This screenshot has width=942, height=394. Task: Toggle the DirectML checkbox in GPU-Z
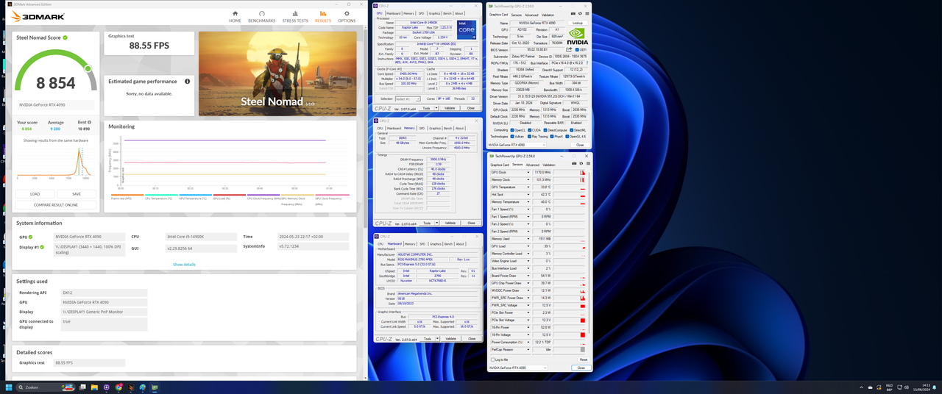point(571,130)
